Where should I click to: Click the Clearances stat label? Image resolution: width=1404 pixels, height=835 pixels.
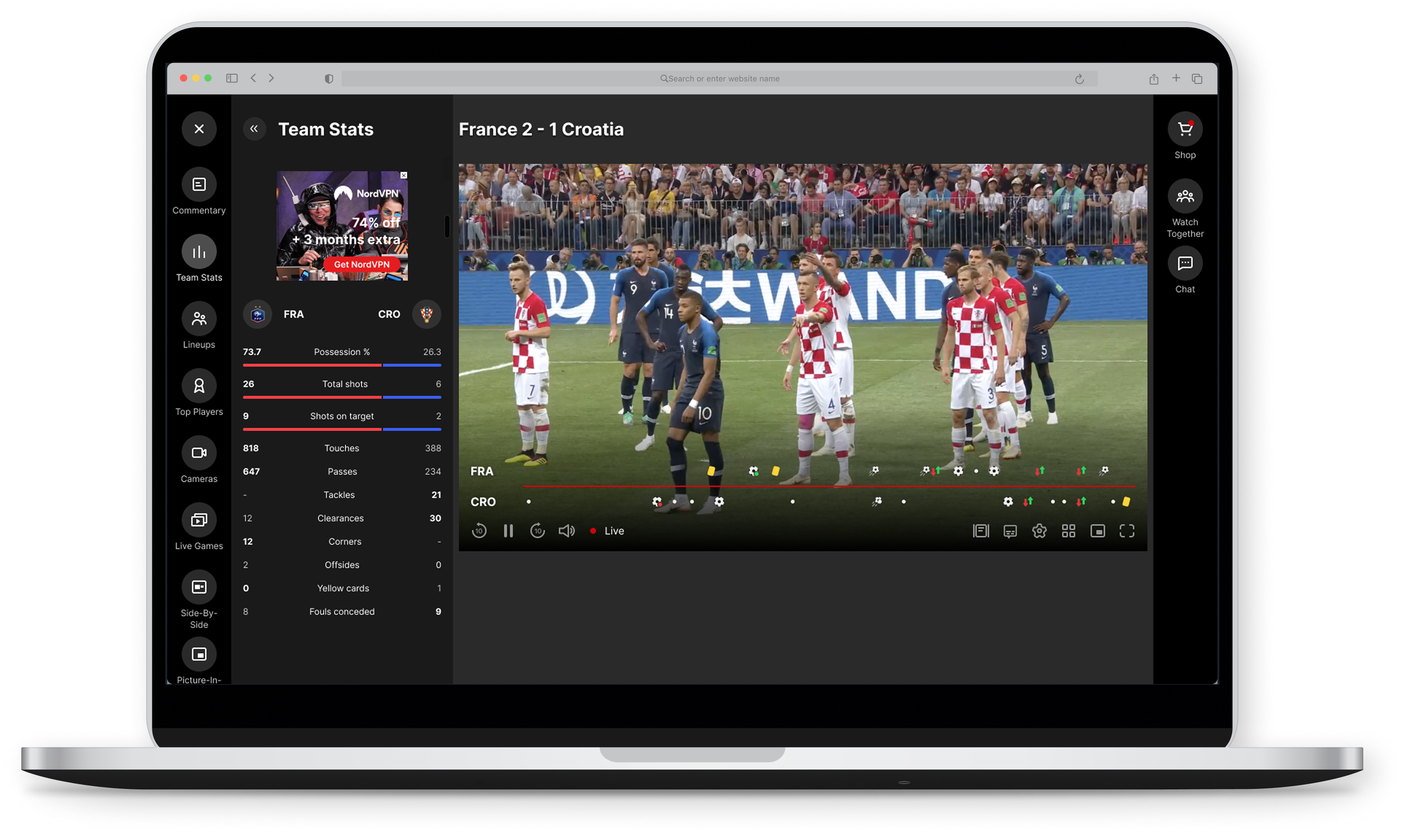[340, 518]
